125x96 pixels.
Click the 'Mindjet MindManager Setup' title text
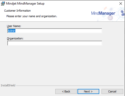25,4
